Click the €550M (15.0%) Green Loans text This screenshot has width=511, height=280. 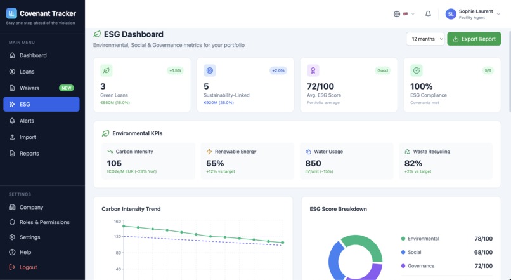(x=115, y=102)
